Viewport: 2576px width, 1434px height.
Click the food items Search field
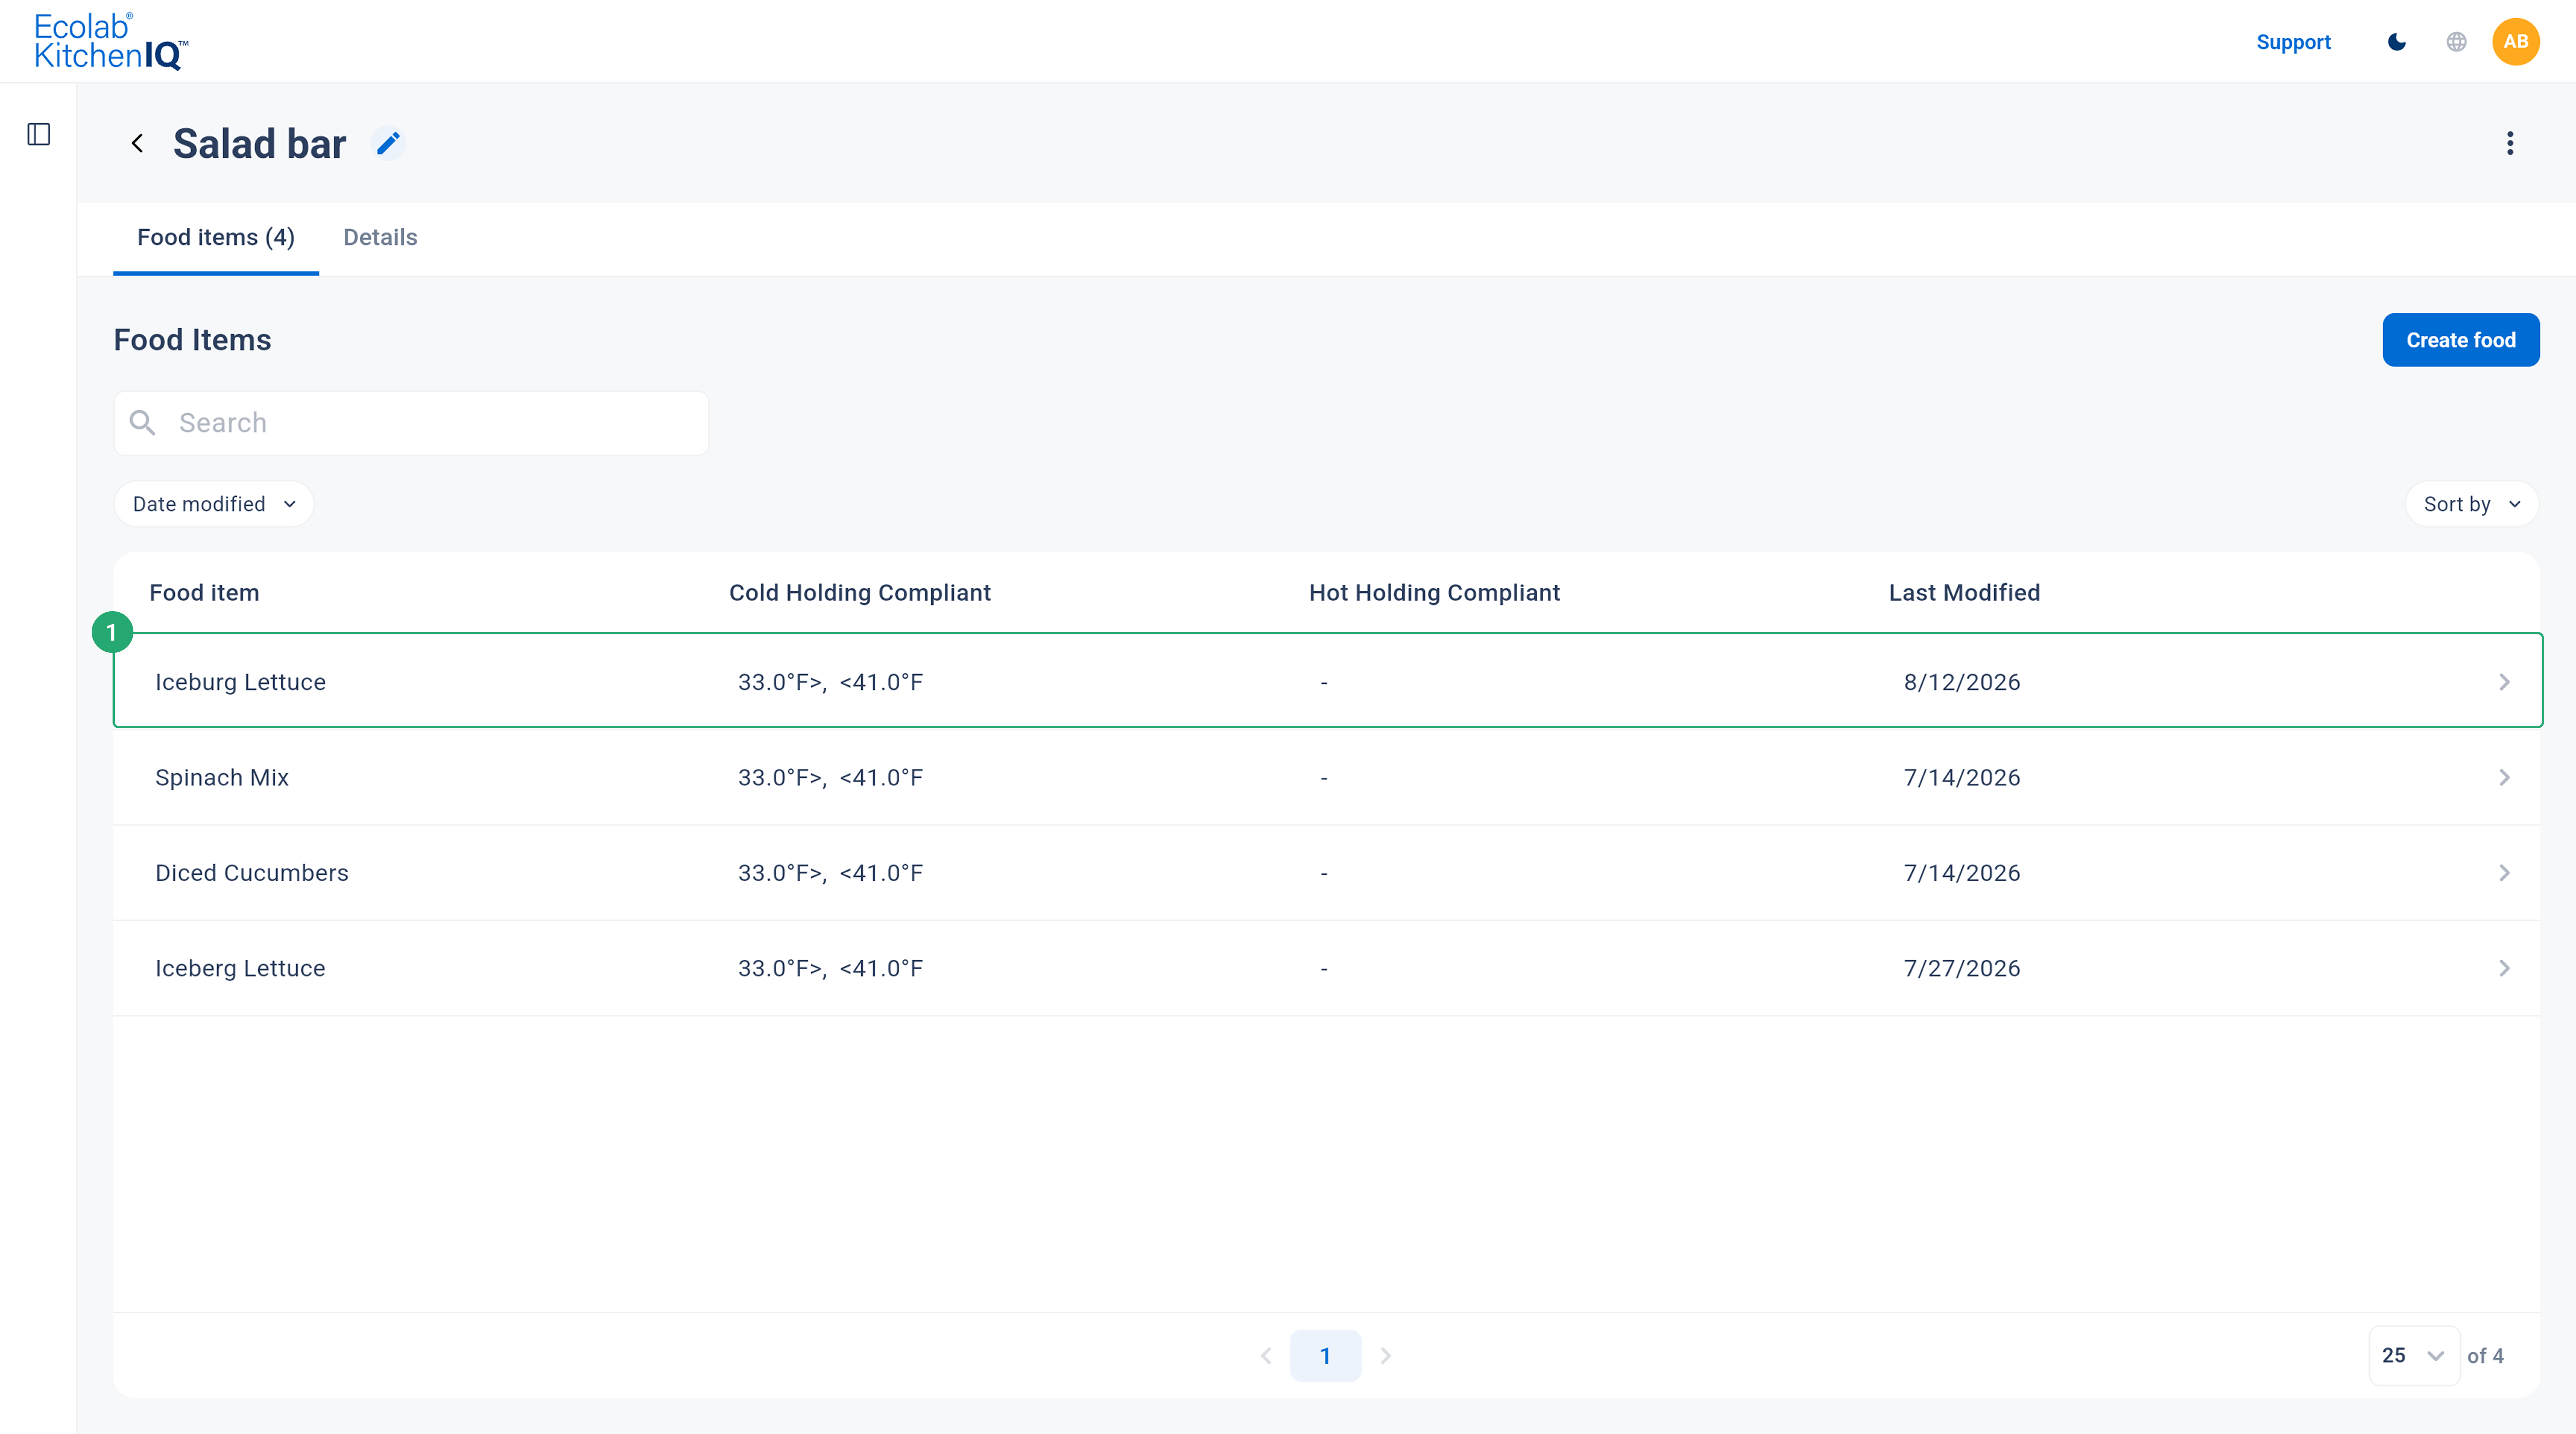click(411, 423)
